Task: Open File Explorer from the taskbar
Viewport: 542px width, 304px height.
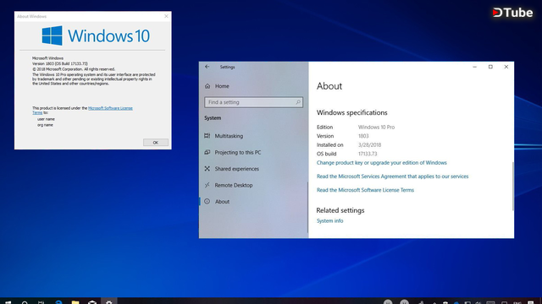Action: (x=75, y=302)
